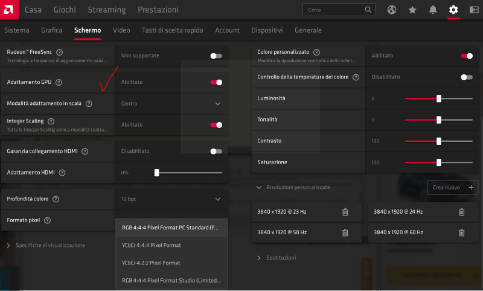483x291 pixels.
Task: Show help for Integer Scaling
Action: 51,121
